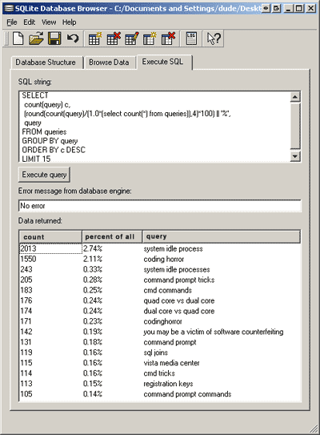Click the SQL string scrollbar up arrow

294,97
